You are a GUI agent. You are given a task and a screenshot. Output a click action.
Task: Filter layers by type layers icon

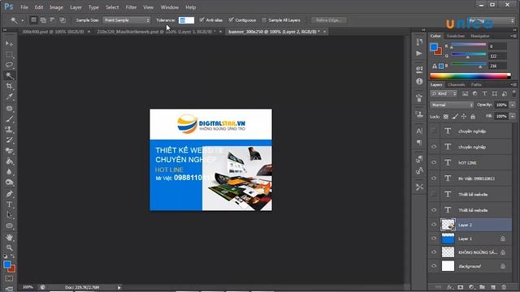click(484, 94)
